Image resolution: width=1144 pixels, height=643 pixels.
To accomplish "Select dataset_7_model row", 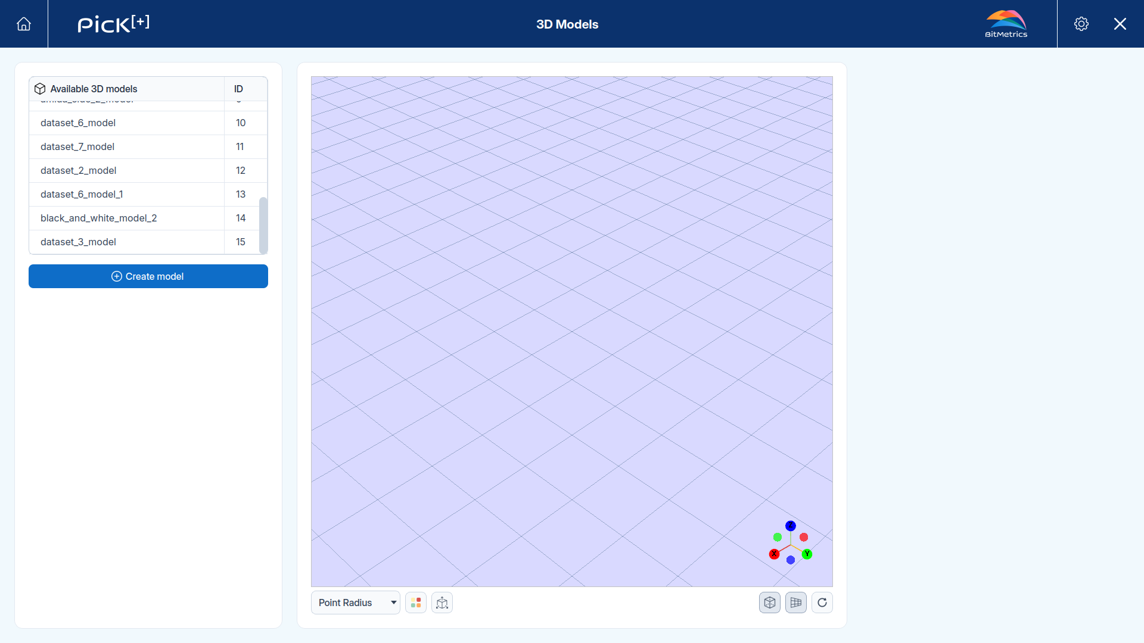I will click(148, 146).
